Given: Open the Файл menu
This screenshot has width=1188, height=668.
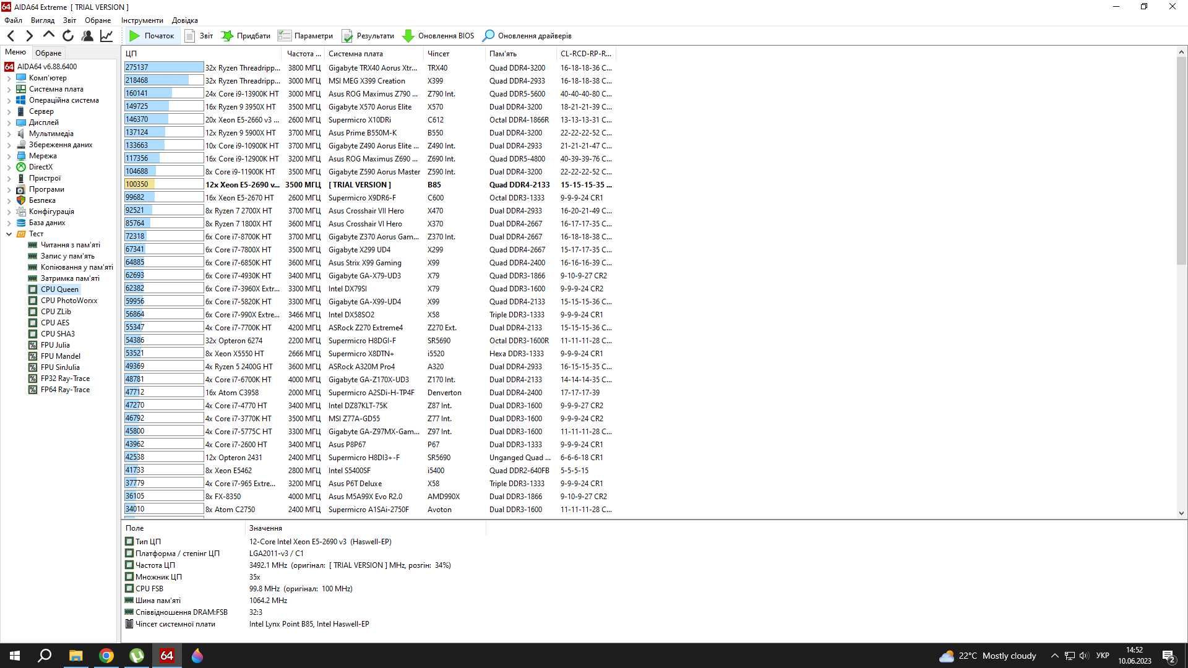Looking at the screenshot, I should 13,20.
